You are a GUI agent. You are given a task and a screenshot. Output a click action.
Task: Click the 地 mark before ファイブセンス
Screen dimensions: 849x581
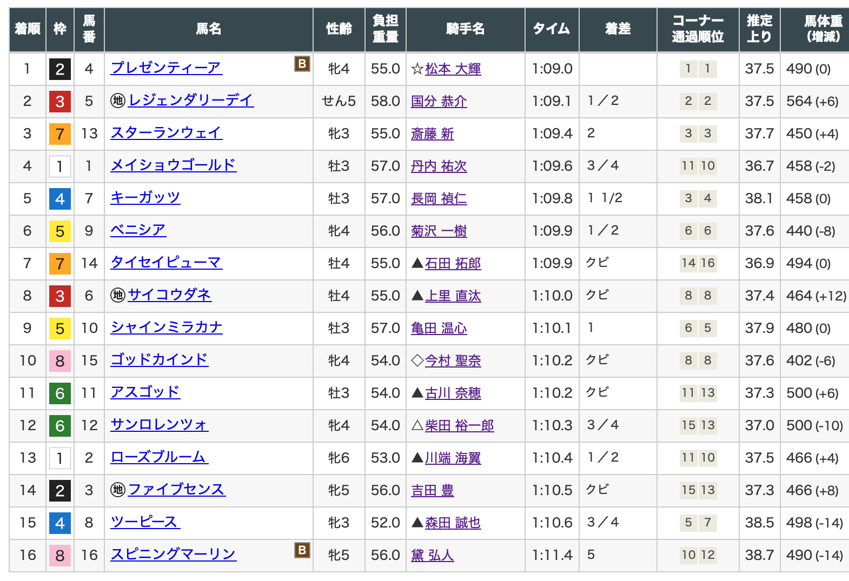[x=118, y=490]
